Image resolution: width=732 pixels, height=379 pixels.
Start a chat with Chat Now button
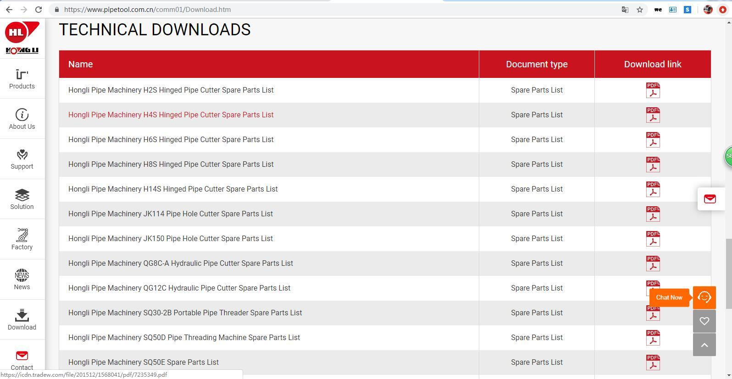tap(669, 297)
